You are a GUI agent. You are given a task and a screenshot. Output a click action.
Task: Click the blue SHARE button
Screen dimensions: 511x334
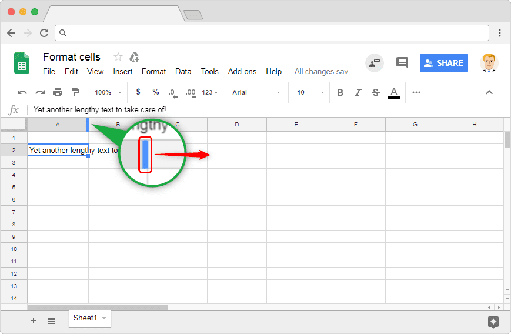(x=444, y=63)
